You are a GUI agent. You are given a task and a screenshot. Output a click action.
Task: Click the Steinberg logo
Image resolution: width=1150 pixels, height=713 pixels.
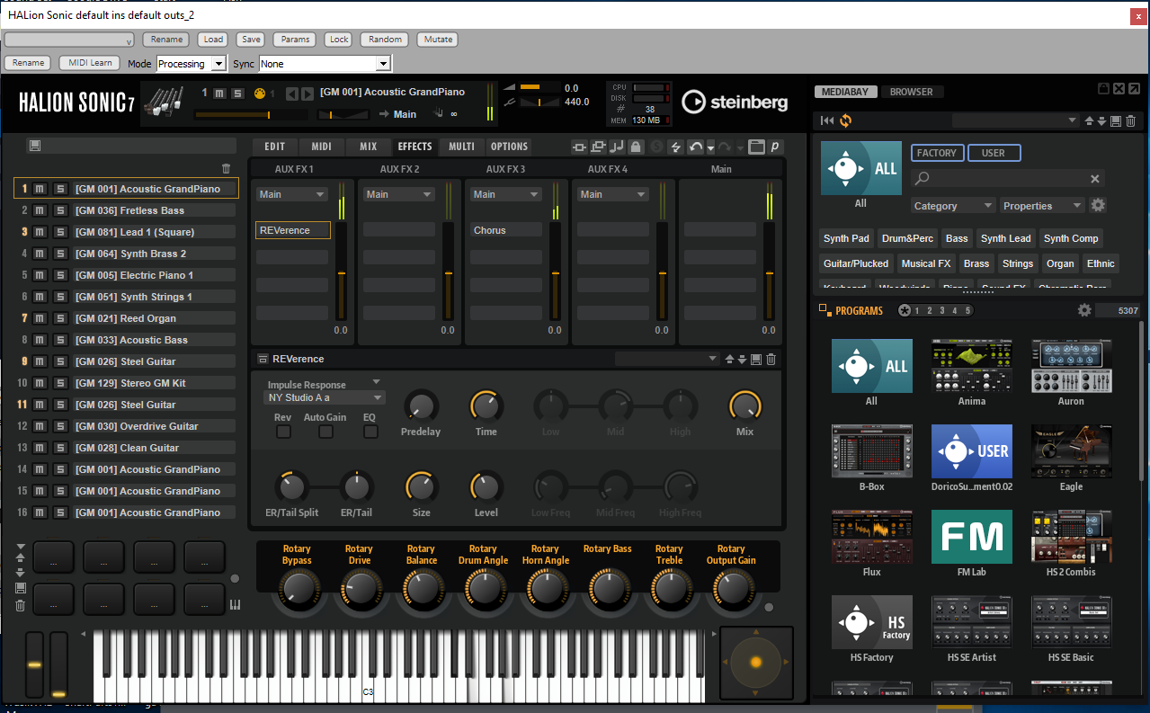pos(735,102)
